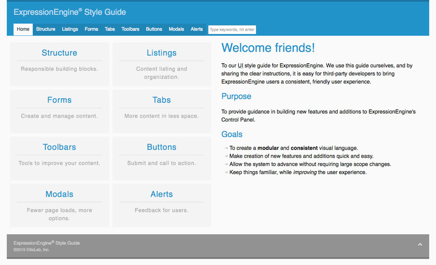Click goal 'To create a modular and consistent'
The width and height of the screenshot is (436, 265).
click(x=294, y=148)
